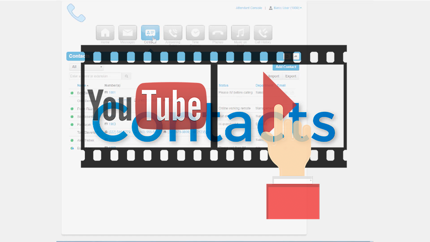Click the search magnifier button
This screenshot has height=242, width=430.
tap(127, 76)
